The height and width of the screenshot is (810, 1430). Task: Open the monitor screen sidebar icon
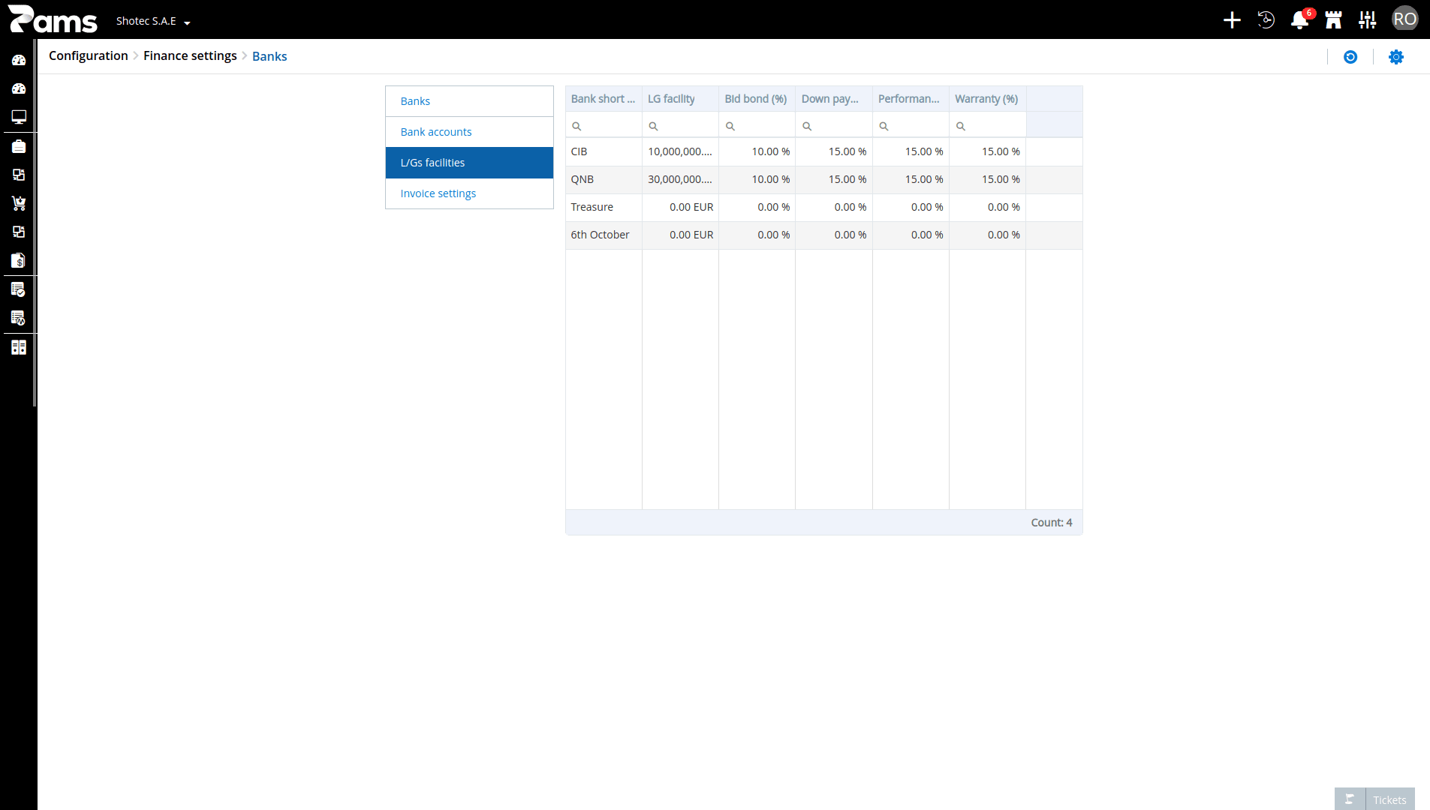pyautogui.click(x=19, y=117)
